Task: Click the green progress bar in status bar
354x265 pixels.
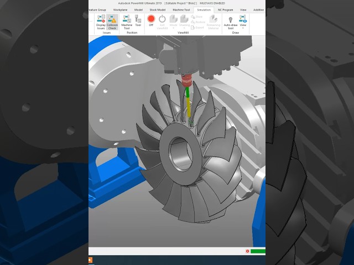Action: point(258,251)
